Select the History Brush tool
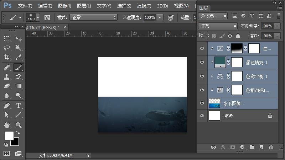Screen dimensions: 285x160 coord(19,77)
